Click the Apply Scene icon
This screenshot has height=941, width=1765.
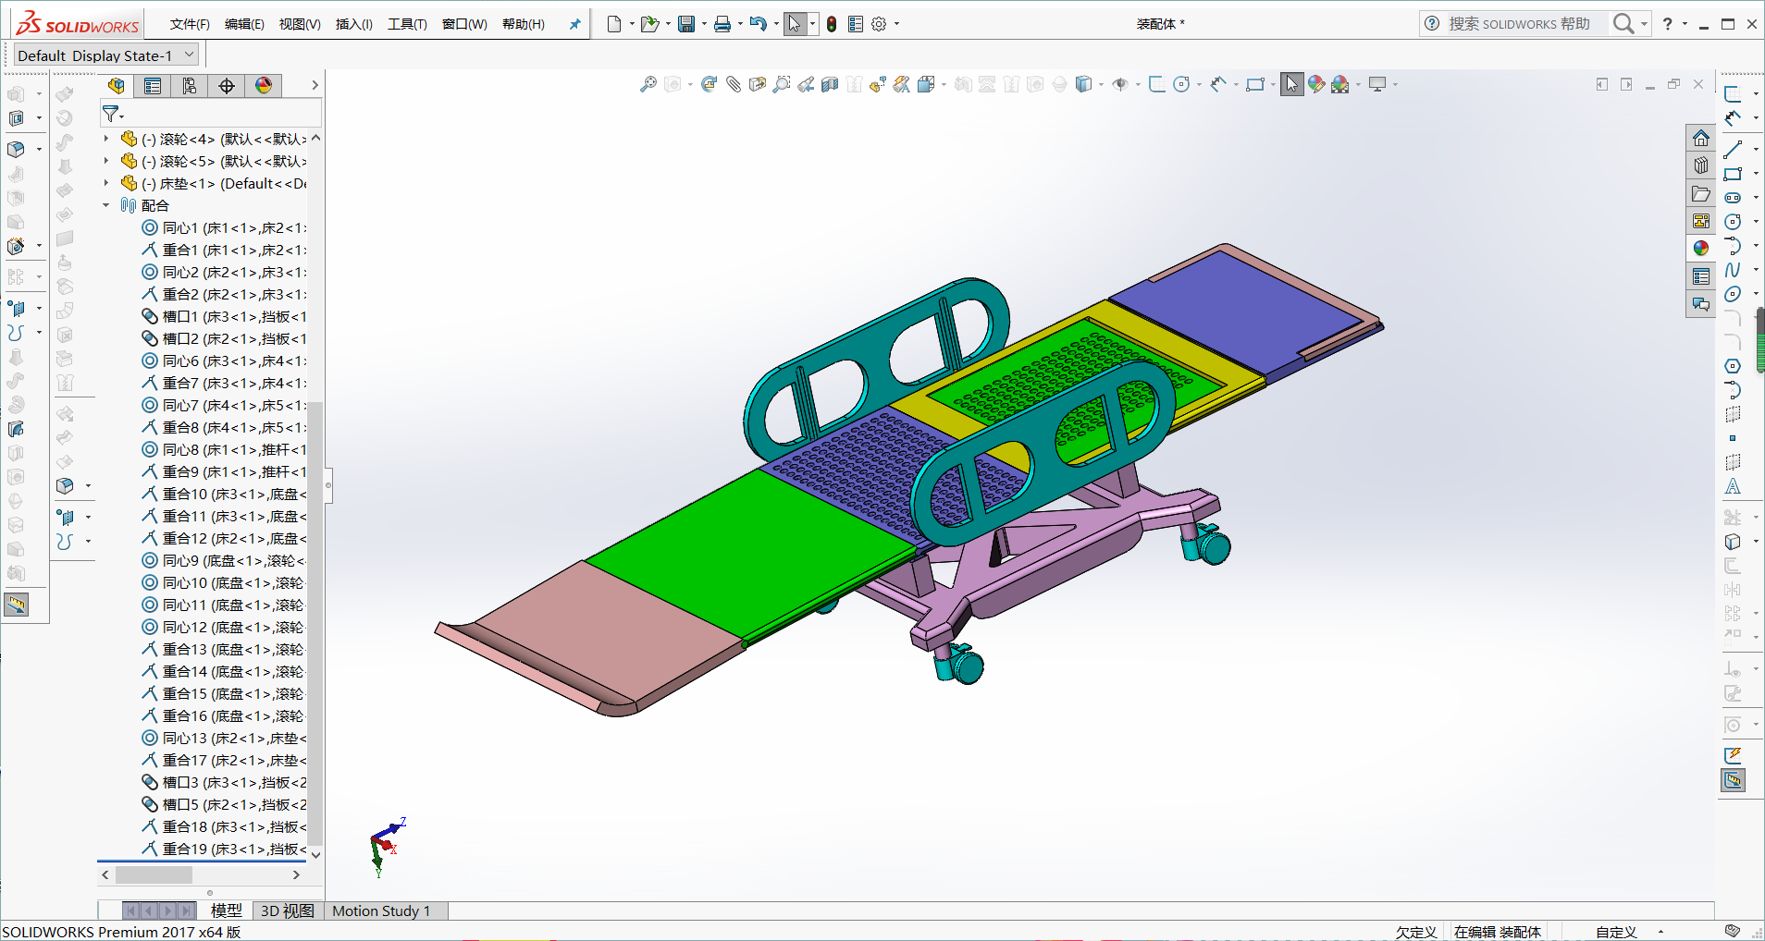click(1340, 84)
